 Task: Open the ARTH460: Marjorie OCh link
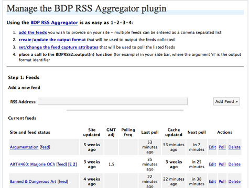pos(33,164)
